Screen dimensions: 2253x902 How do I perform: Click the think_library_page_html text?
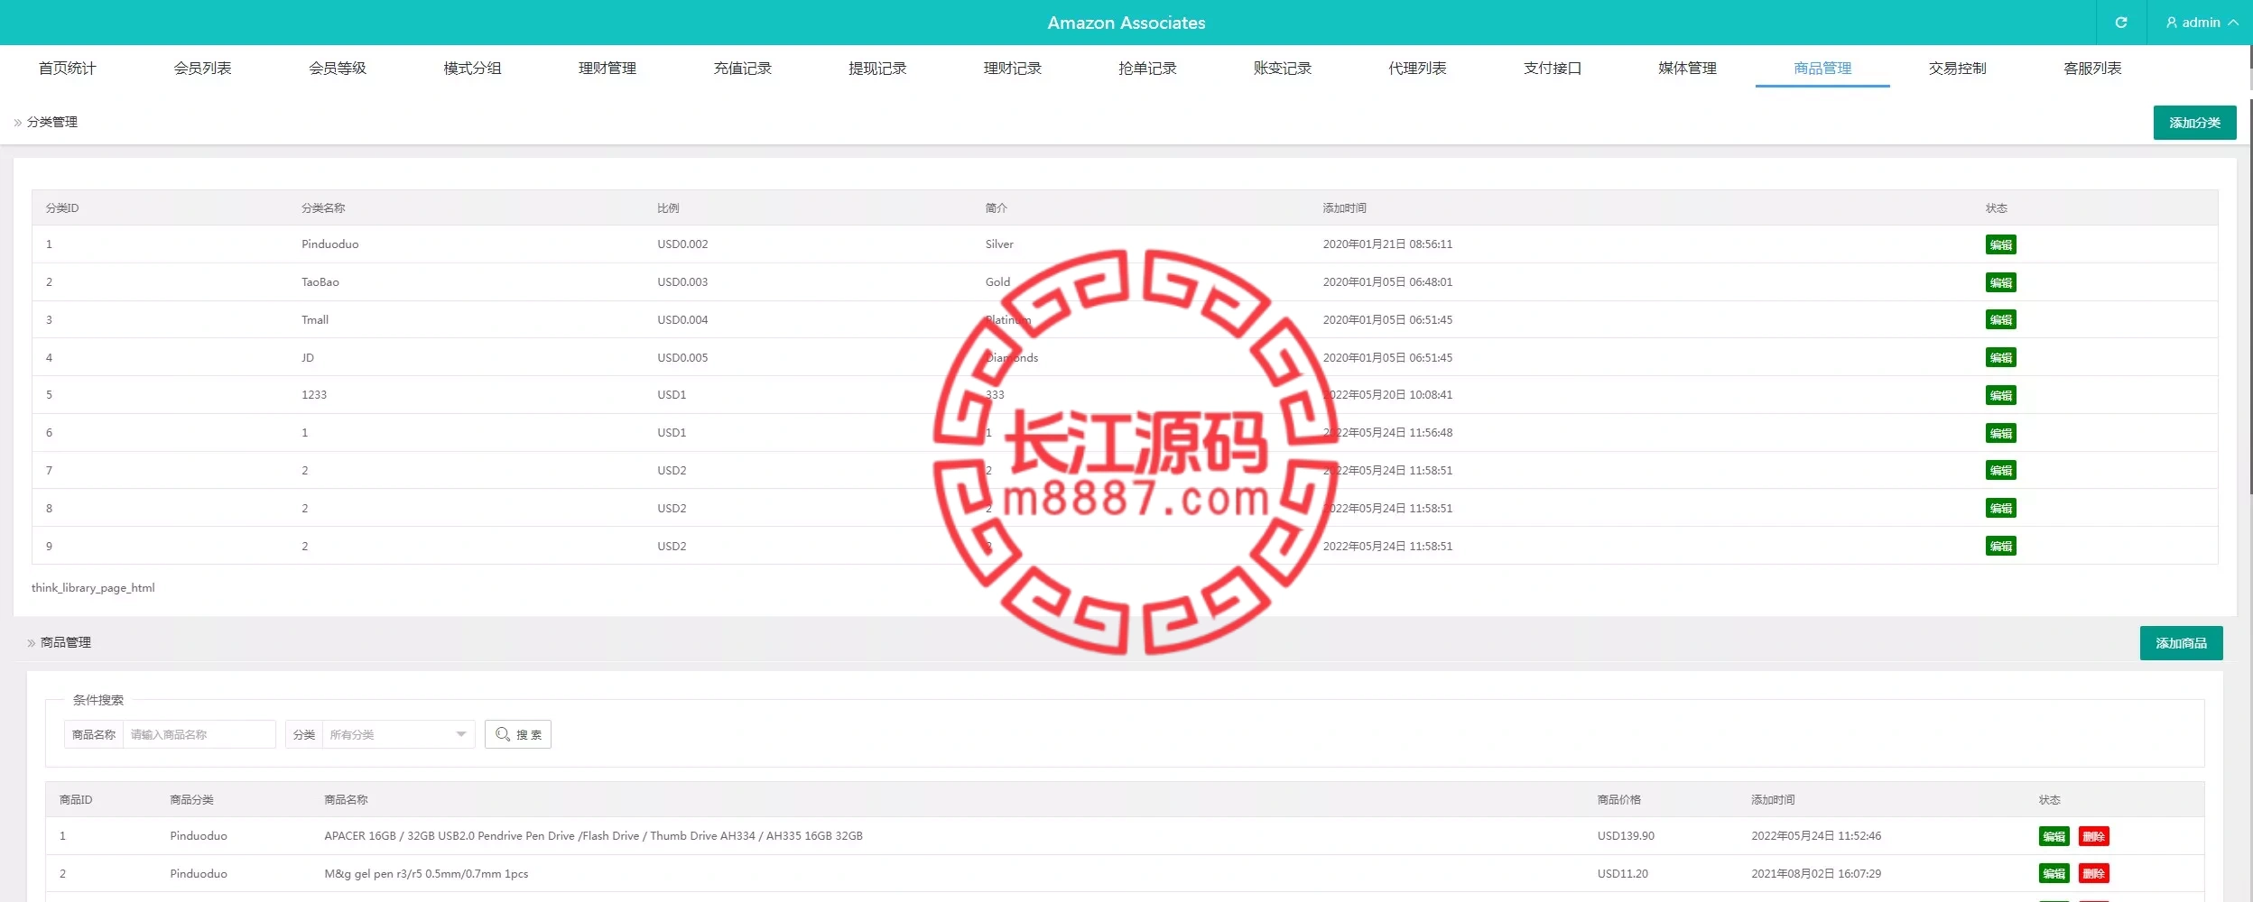pos(93,587)
